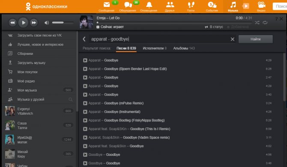Open the Сейчас играет playlist

click(110, 27)
